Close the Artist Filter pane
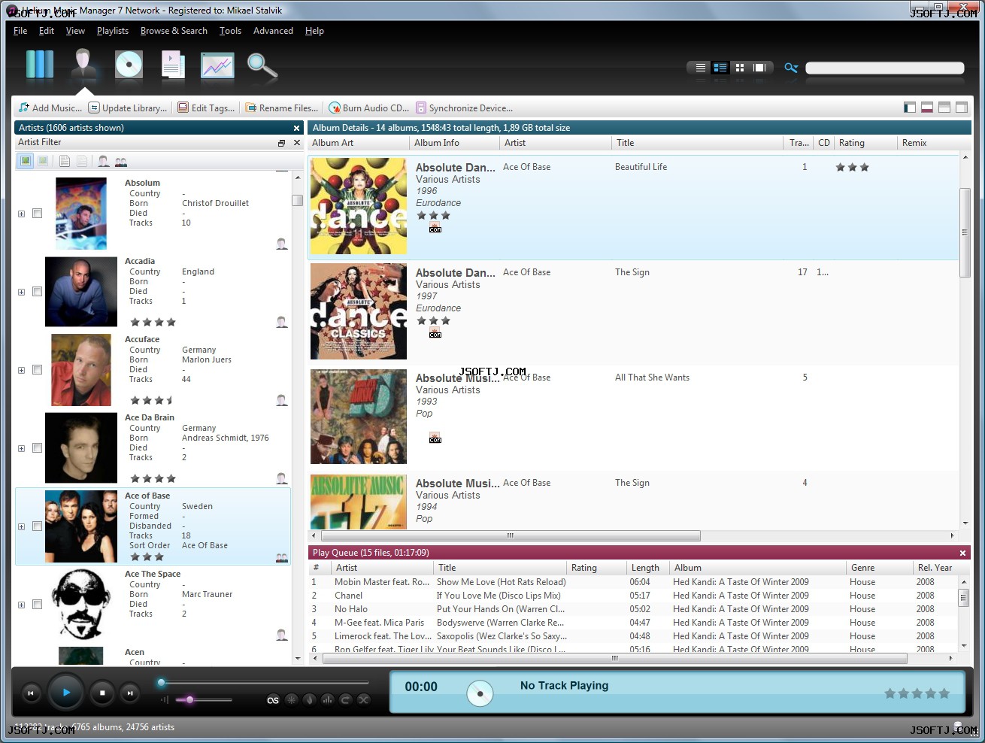985x743 pixels. pyautogui.click(x=296, y=143)
